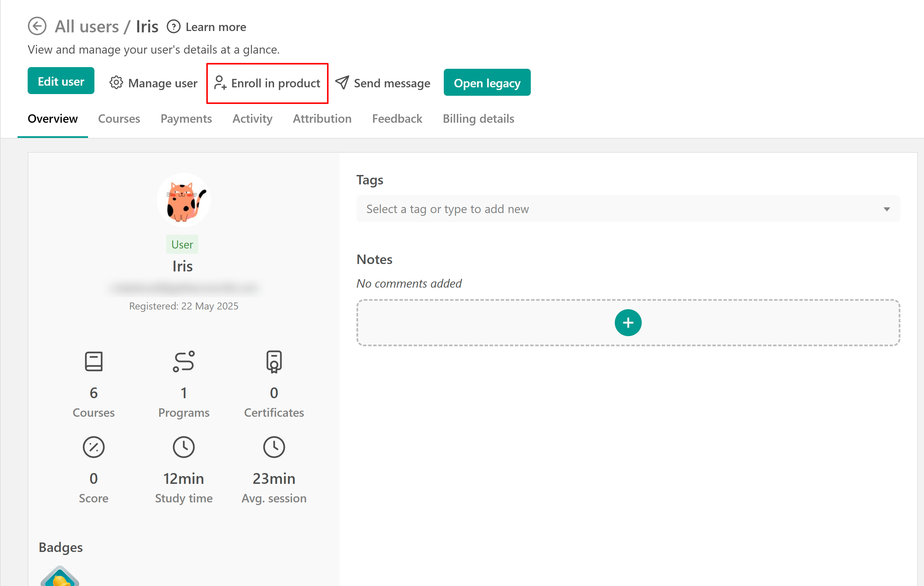Go to the Billing details tab
Viewport: 924px width, 586px height.
click(x=478, y=119)
